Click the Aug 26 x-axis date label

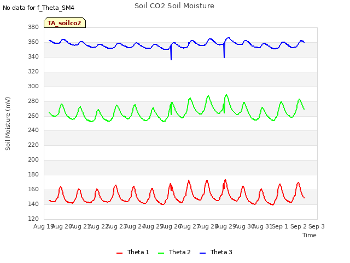click(x=171, y=226)
